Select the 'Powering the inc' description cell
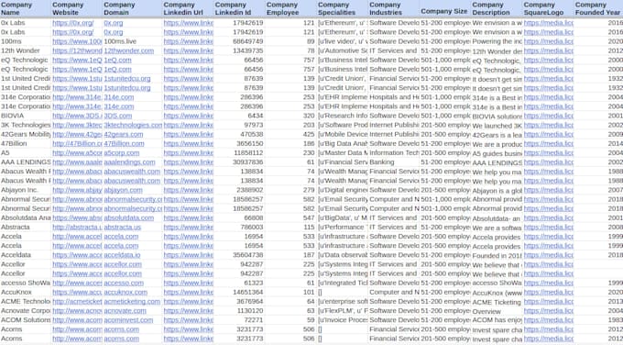623x345 pixels. pos(497,41)
